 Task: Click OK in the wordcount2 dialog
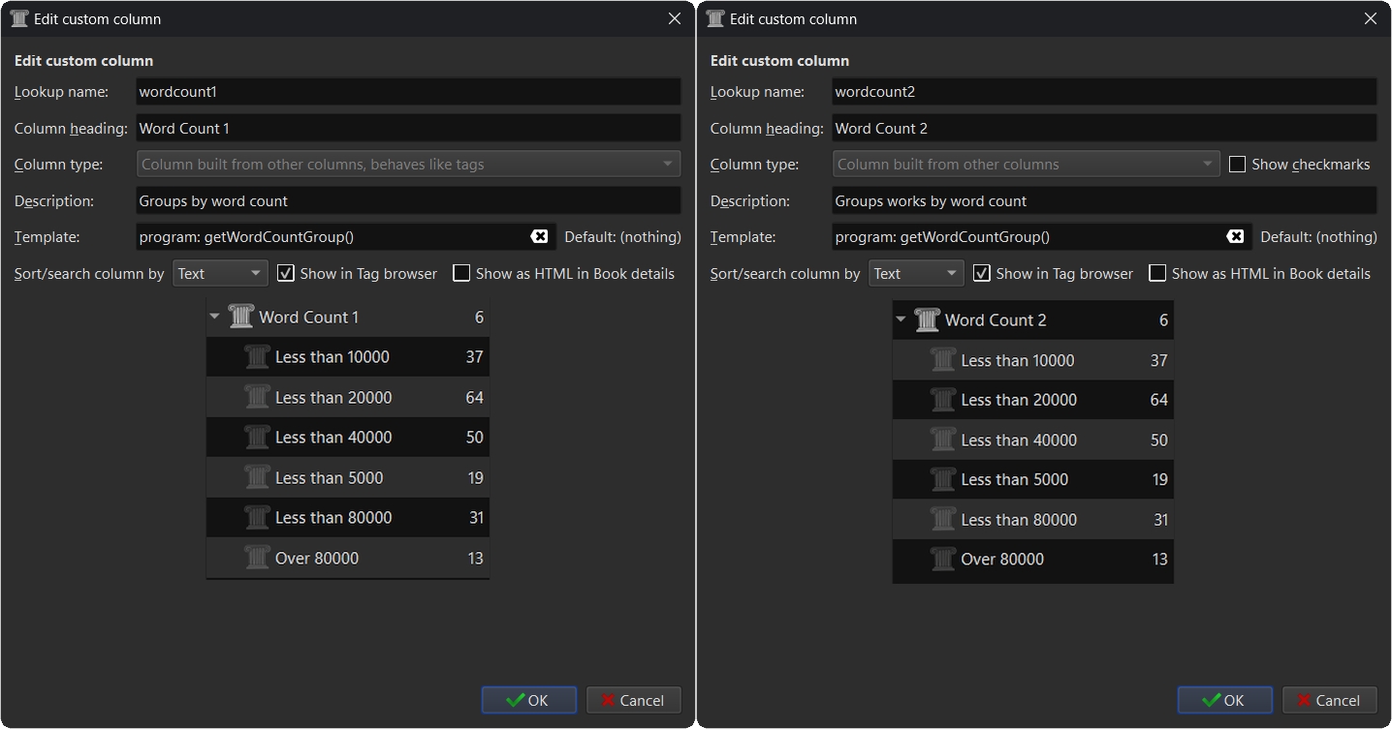coord(1225,700)
